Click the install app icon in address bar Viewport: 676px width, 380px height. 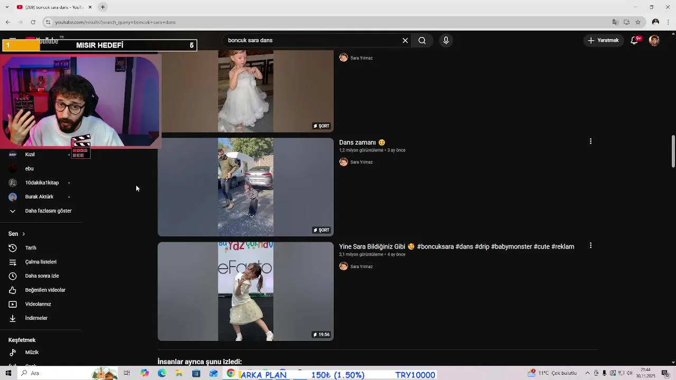click(x=626, y=22)
